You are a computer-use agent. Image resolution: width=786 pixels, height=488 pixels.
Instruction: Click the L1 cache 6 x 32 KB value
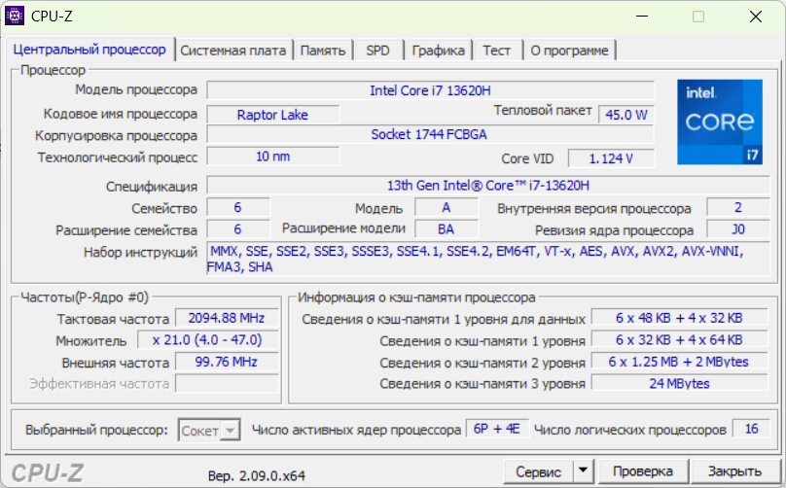point(679,339)
